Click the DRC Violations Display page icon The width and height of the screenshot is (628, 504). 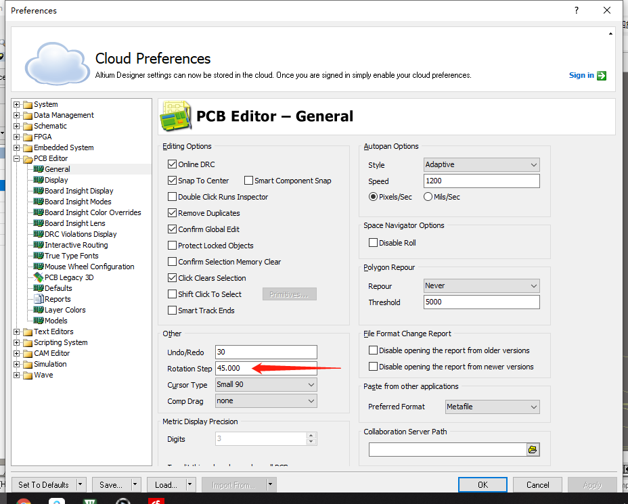[39, 234]
